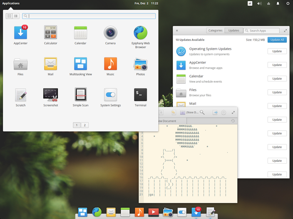Viewport: 293px width, 219px height.
Task: Launch Simple Scan from the launcher
Action: click(x=81, y=94)
